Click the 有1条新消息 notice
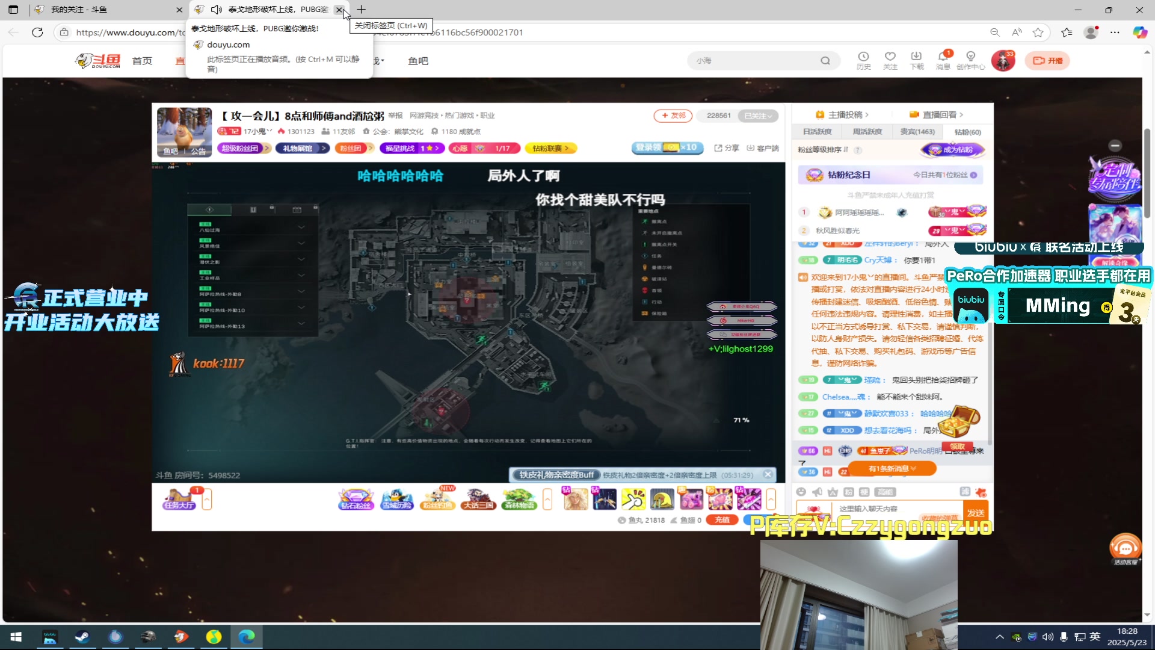The width and height of the screenshot is (1155, 650). pyautogui.click(x=892, y=469)
